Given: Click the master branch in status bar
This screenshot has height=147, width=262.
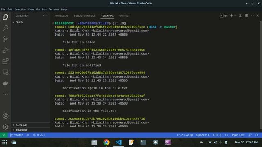Looking at the screenshot, I should (16, 135).
